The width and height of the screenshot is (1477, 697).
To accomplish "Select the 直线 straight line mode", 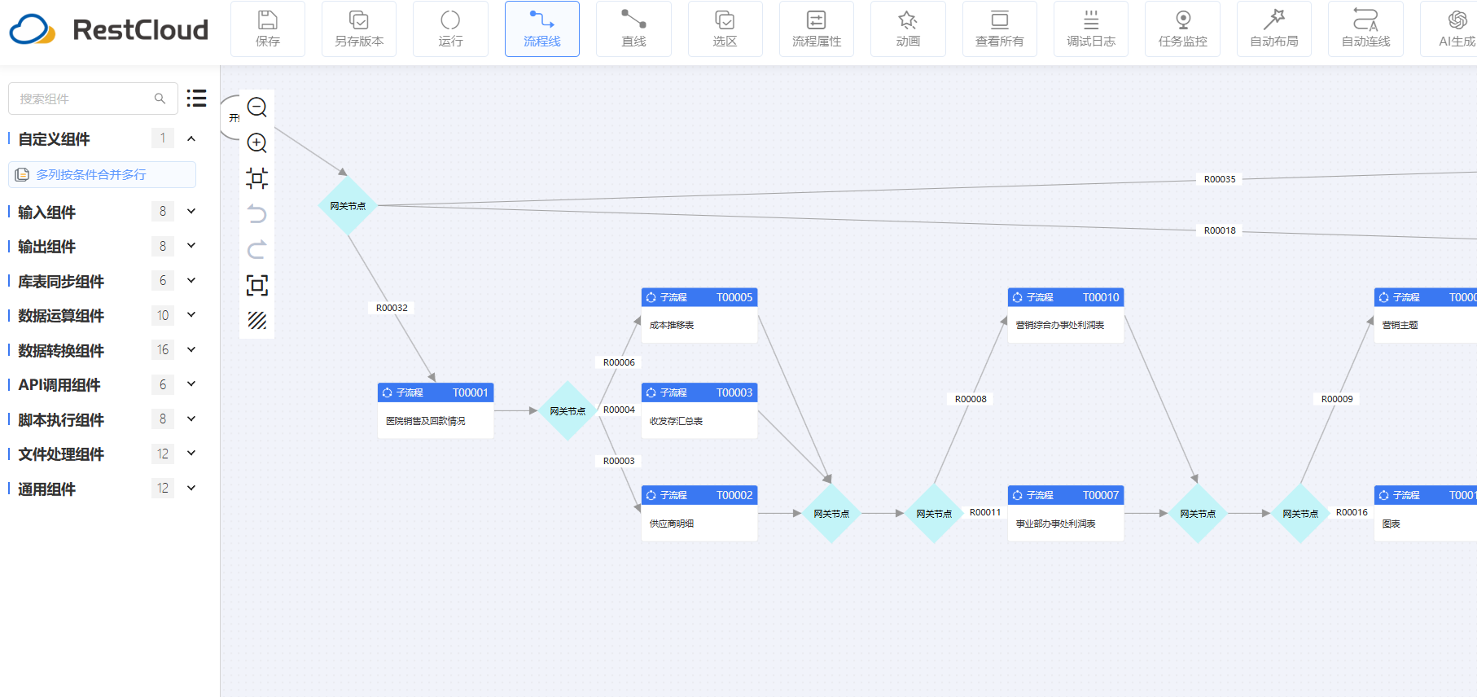I will tap(633, 29).
